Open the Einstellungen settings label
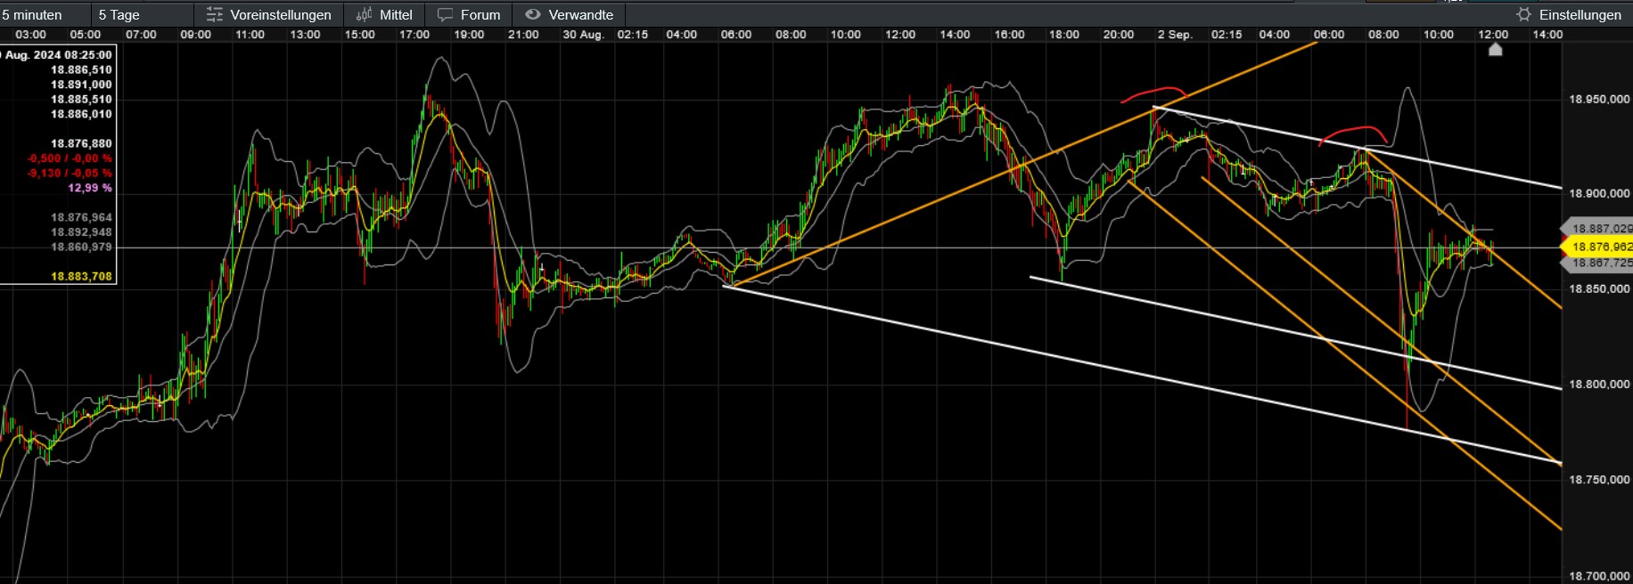The image size is (1633, 584). tap(1580, 15)
